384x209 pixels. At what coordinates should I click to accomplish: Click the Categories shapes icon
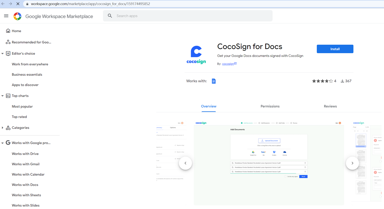click(x=8, y=128)
